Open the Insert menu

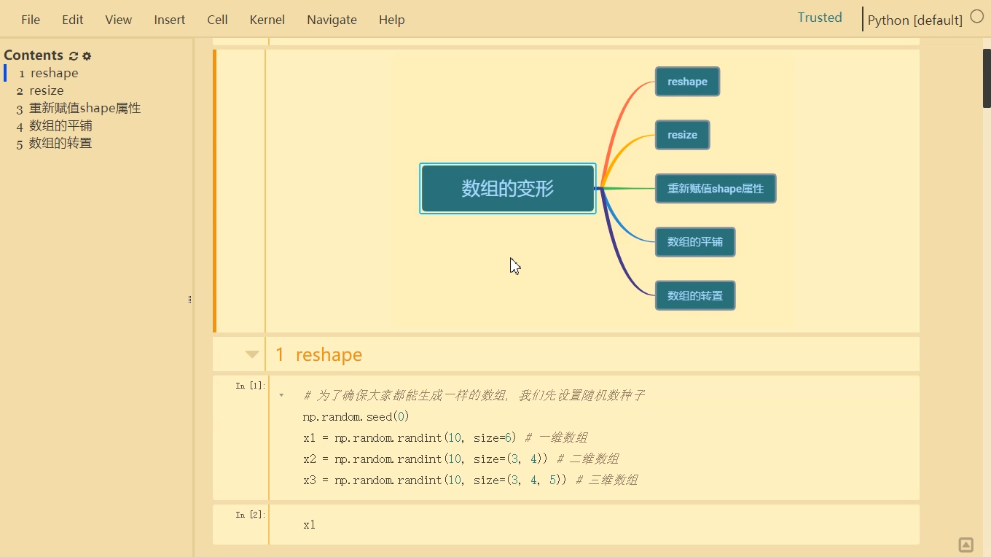click(x=170, y=20)
